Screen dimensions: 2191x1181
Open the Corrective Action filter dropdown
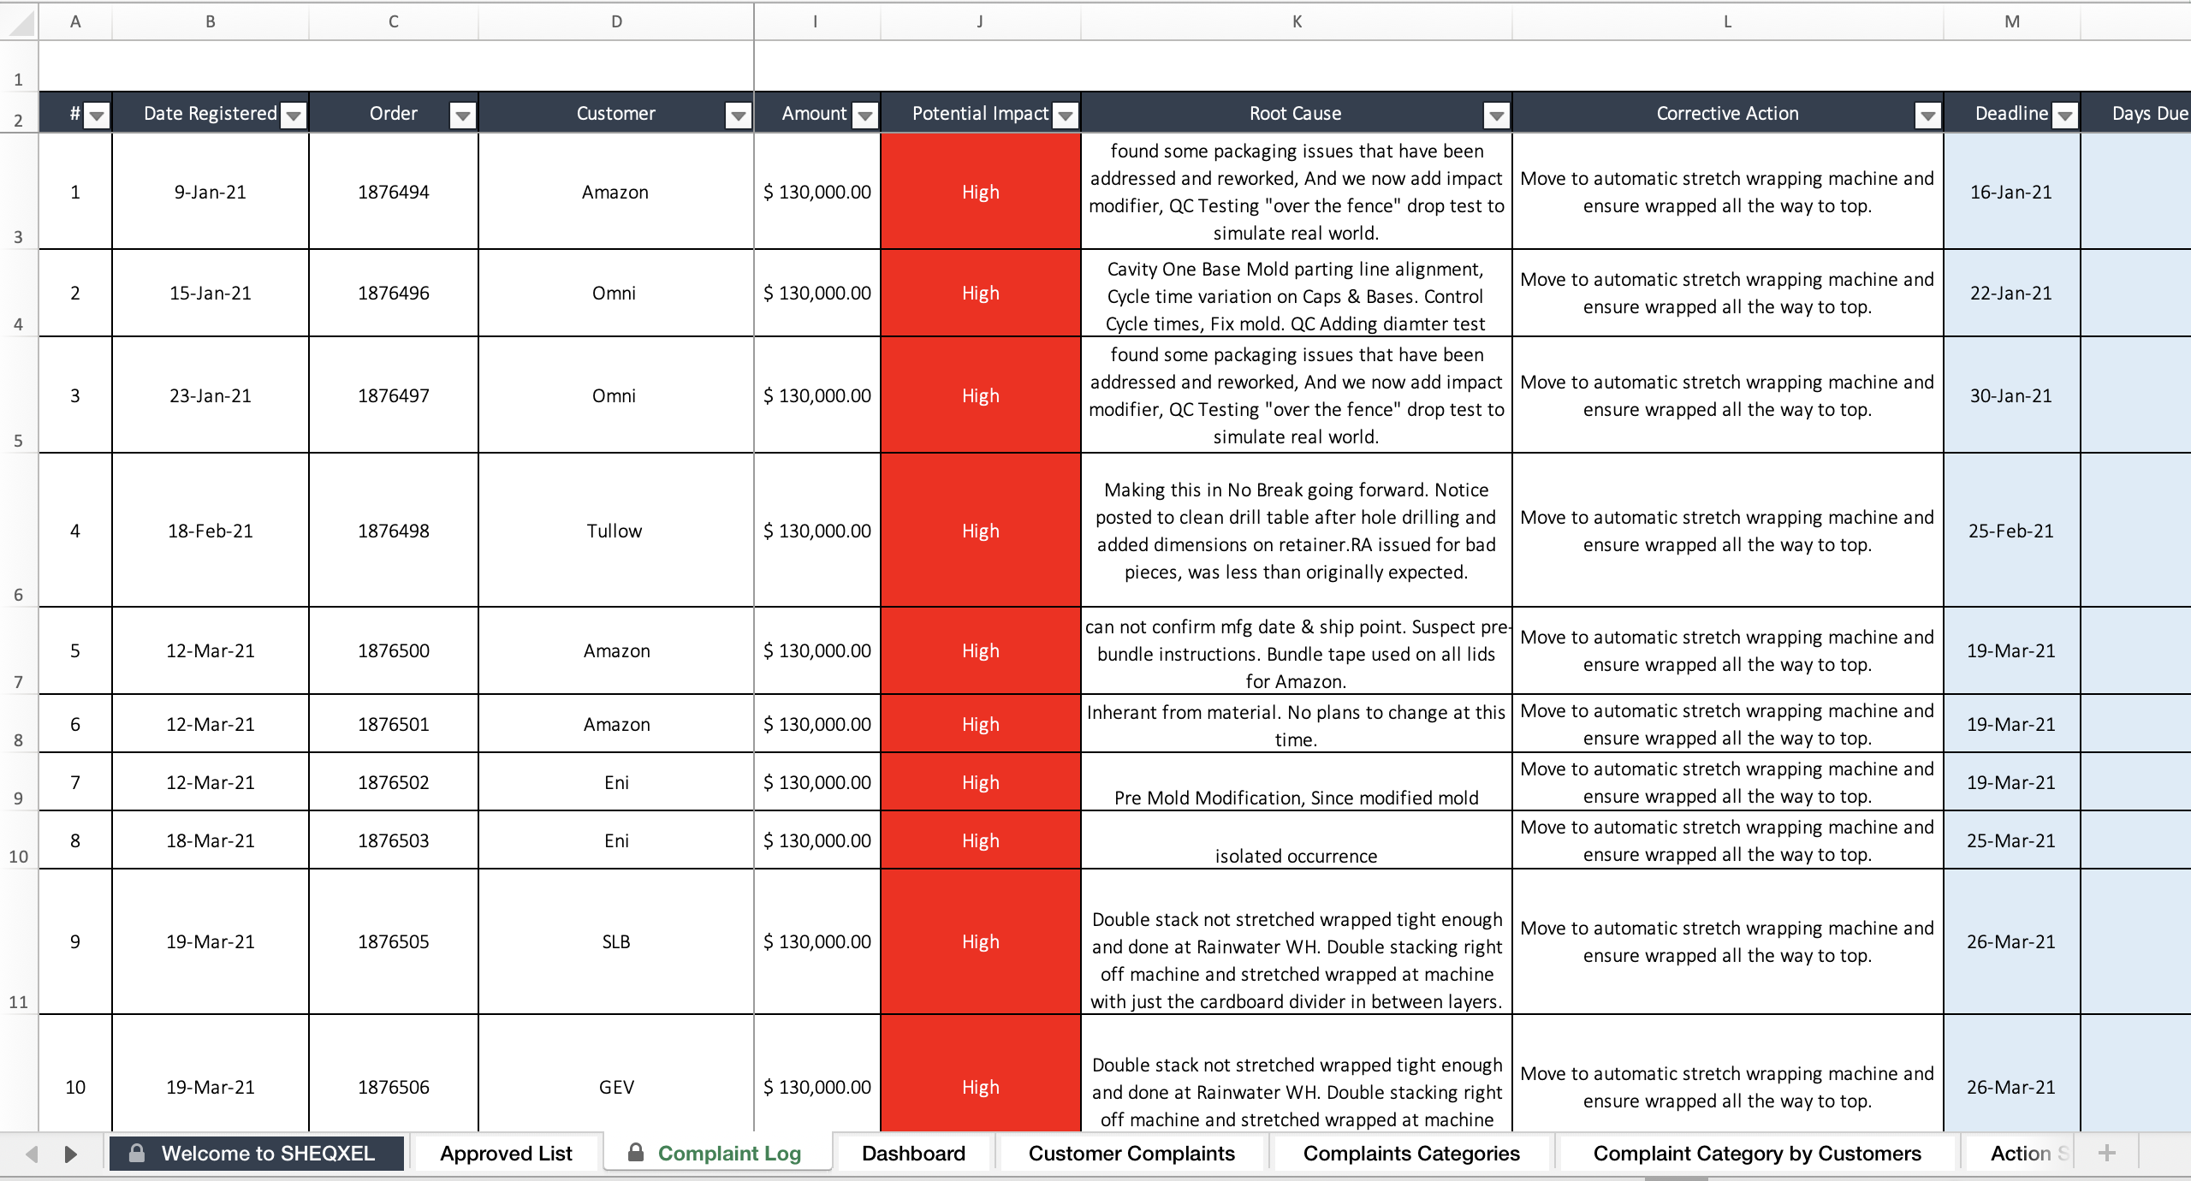1928,115
